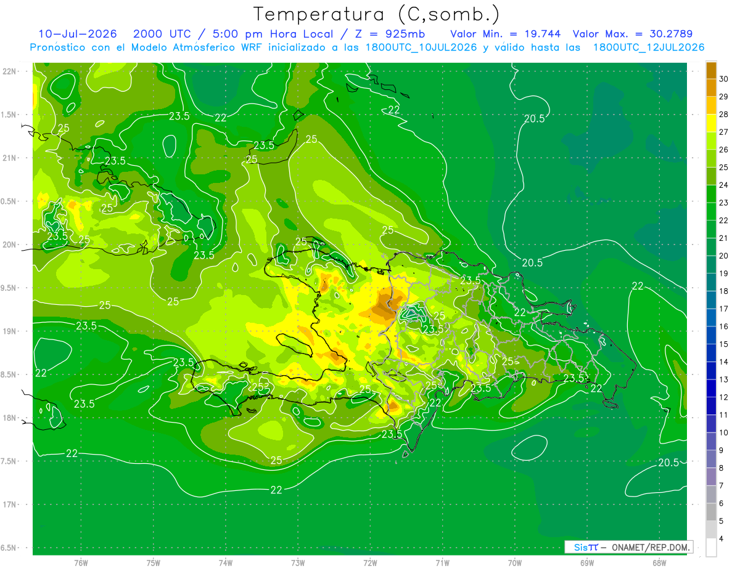The image size is (740, 571).
Task: Click the '20N' latitude axis label
Action: (x=9, y=245)
